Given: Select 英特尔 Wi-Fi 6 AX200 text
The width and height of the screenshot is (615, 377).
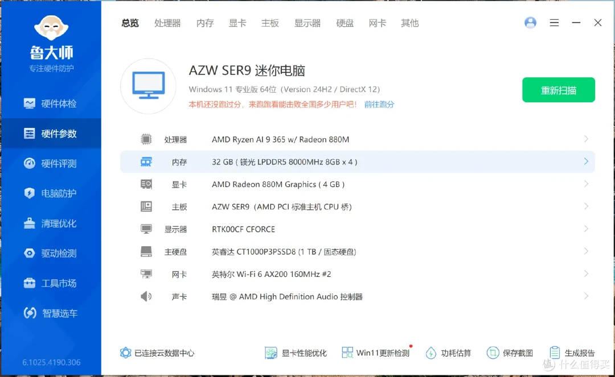Looking at the screenshot, I should pos(272,274).
